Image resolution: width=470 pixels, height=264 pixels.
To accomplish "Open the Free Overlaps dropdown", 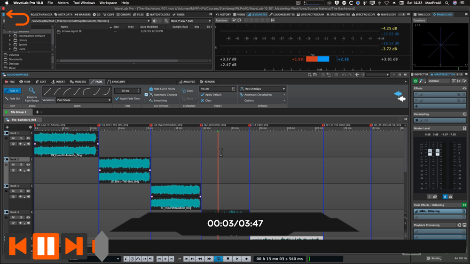I will (x=262, y=89).
